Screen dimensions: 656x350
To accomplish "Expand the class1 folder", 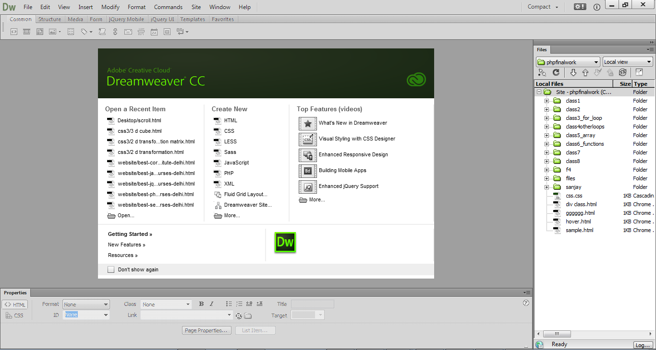I will [547, 101].
